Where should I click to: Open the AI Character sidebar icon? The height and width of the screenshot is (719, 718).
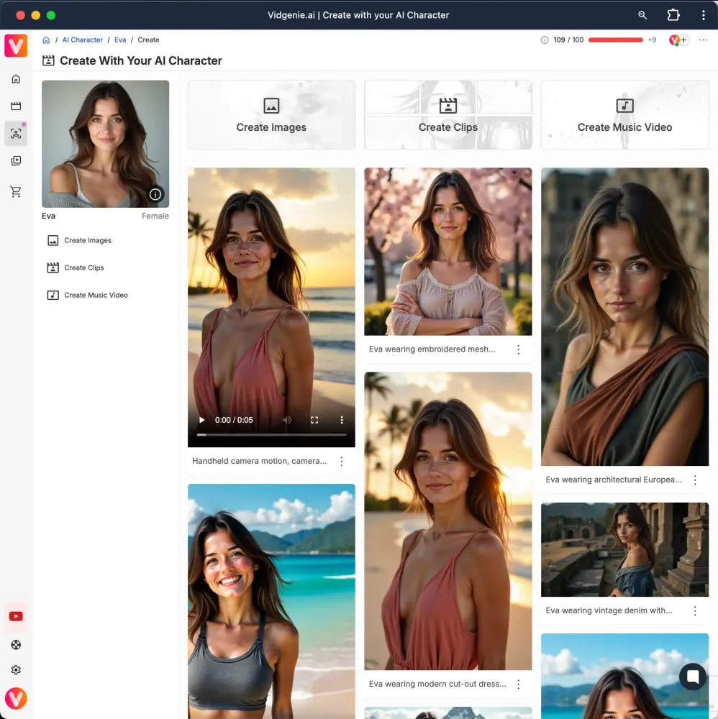click(x=16, y=134)
